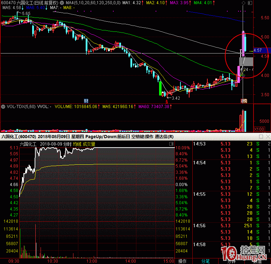Close the 六国化工 intraday sub-window

click(x=268, y=137)
